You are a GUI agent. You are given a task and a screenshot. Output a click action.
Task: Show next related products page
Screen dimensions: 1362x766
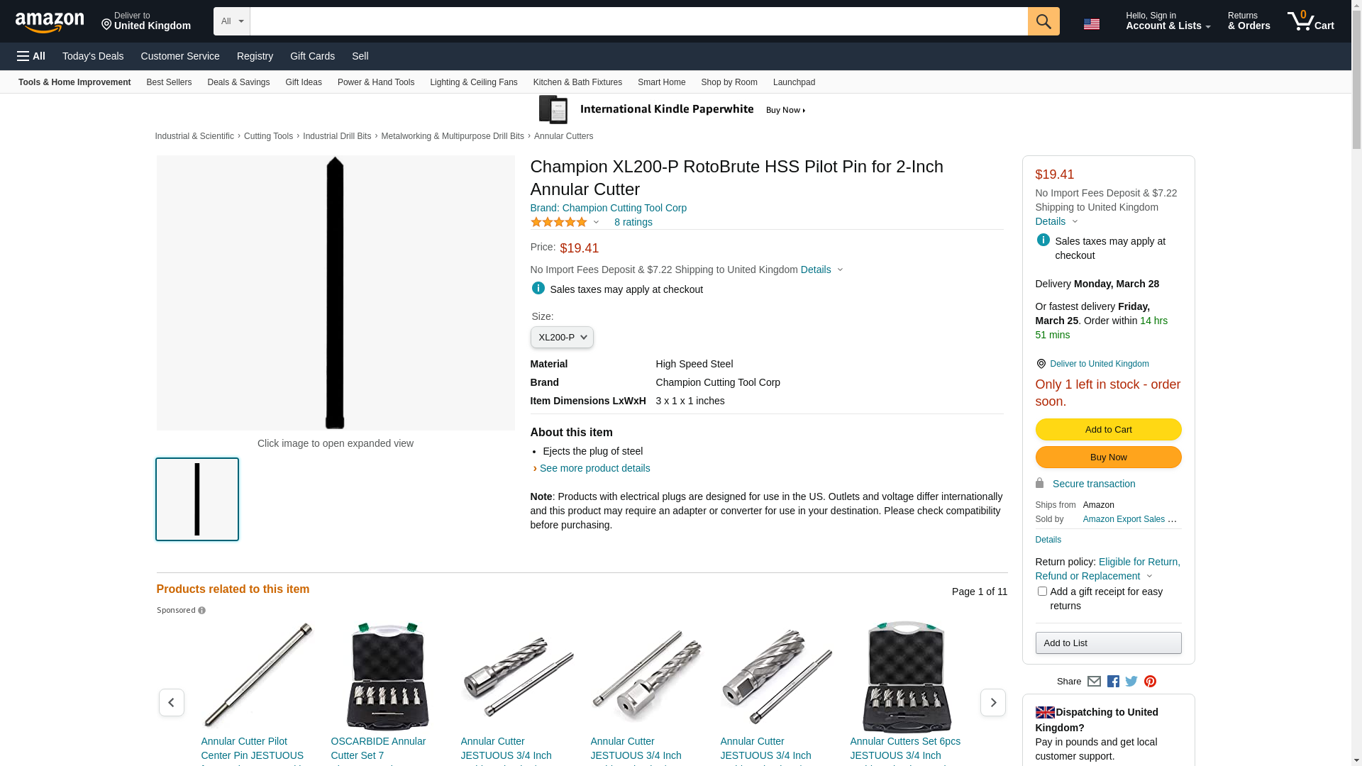pos(992,702)
